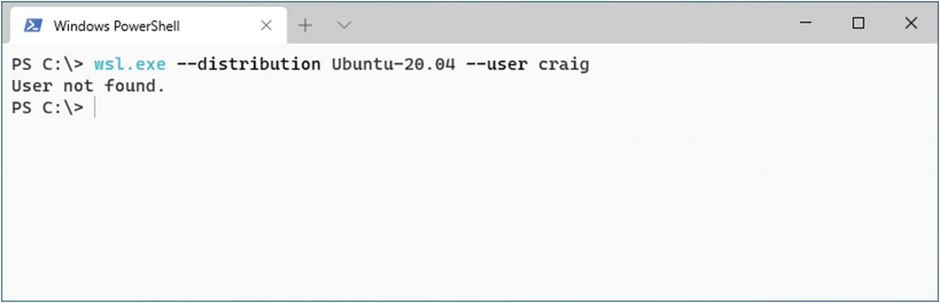Viewport: 940px width, 303px height.
Task: Close the Windows Terminal window
Action: (x=911, y=23)
